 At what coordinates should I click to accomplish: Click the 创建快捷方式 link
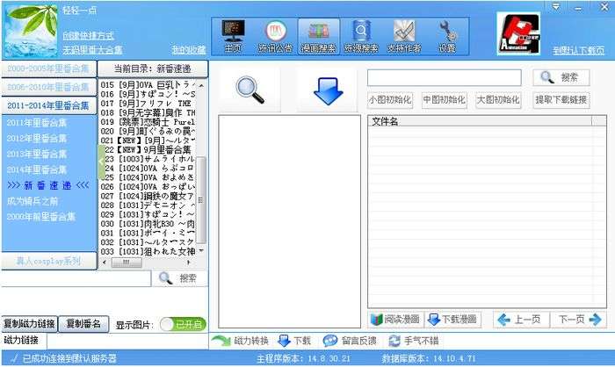click(89, 36)
